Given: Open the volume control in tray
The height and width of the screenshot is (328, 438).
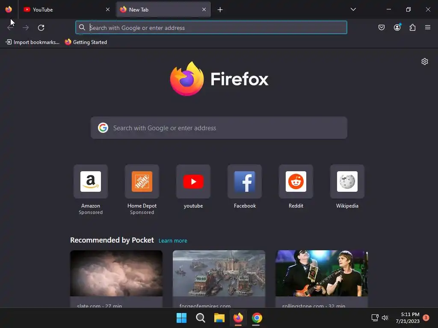Looking at the screenshot, I should pyautogui.click(x=385, y=318).
